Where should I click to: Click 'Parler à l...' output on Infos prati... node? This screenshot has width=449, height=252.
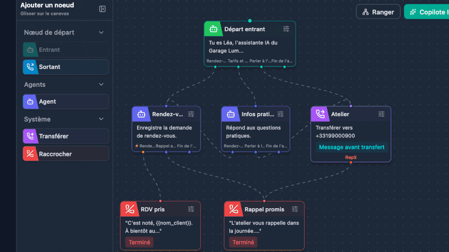click(x=254, y=146)
